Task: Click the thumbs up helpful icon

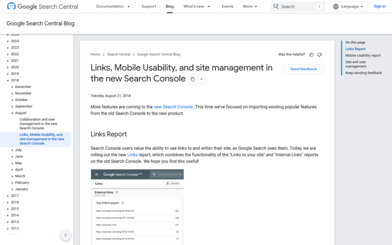Action: (x=311, y=55)
